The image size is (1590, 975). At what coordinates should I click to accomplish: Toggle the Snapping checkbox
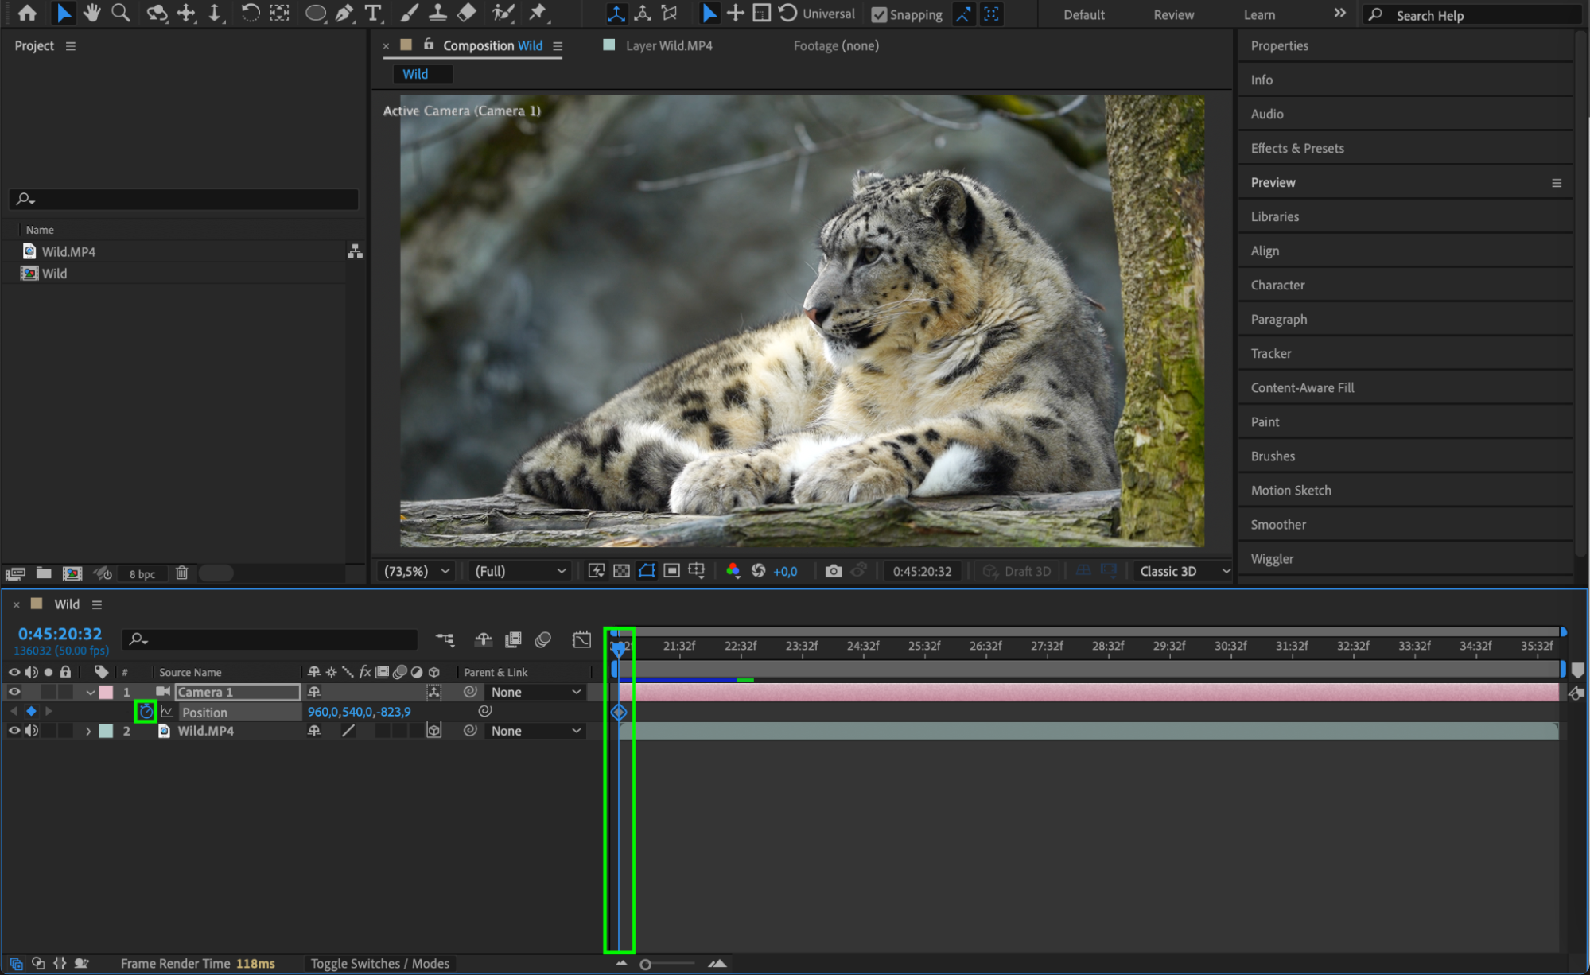point(879,14)
